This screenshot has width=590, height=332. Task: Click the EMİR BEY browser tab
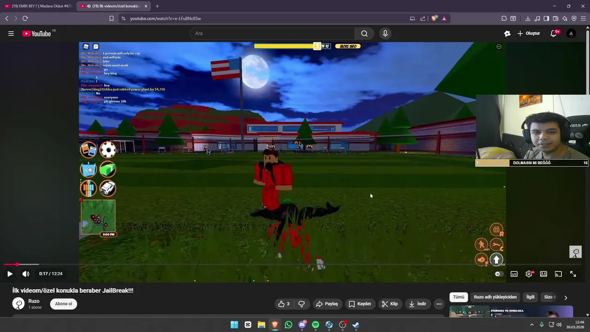pos(38,6)
